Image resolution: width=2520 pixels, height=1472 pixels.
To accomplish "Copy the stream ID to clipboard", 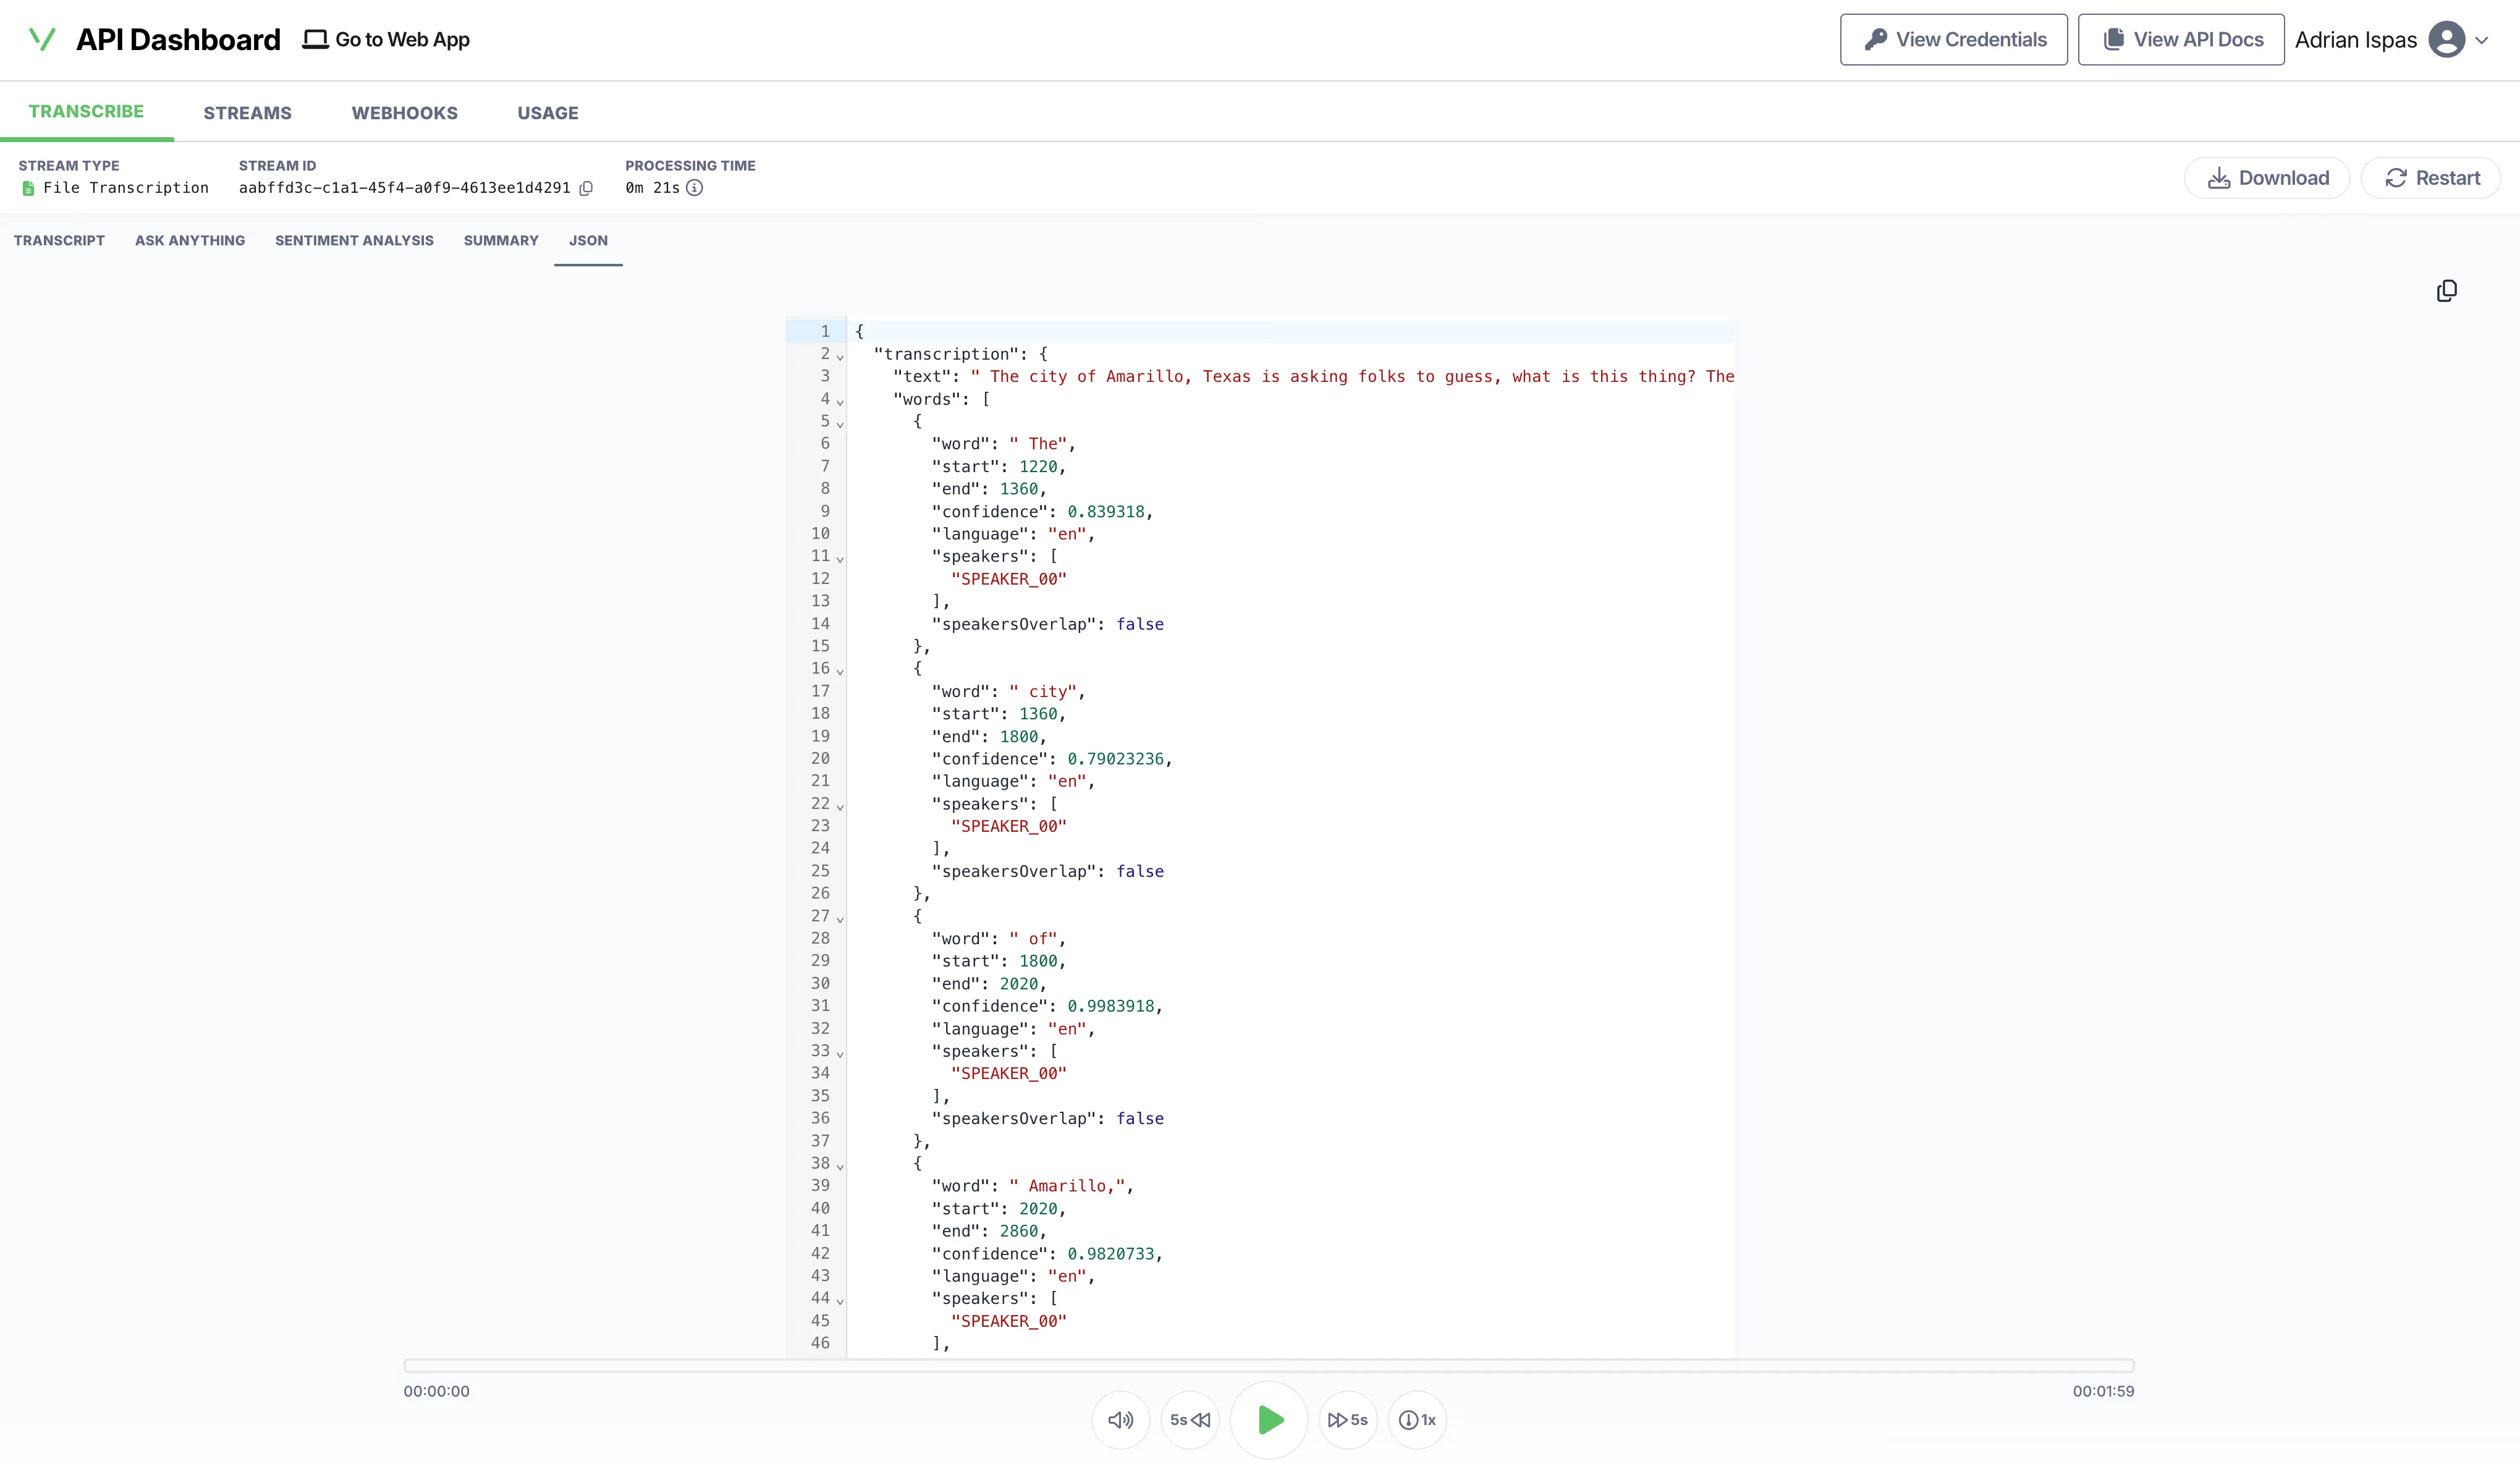I will coord(586,188).
